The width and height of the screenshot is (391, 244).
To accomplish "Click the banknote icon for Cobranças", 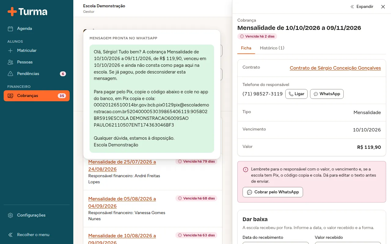I will [x=10, y=96].
